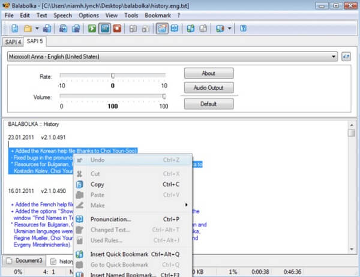Switch to the SAPI 4 tab

13,42
